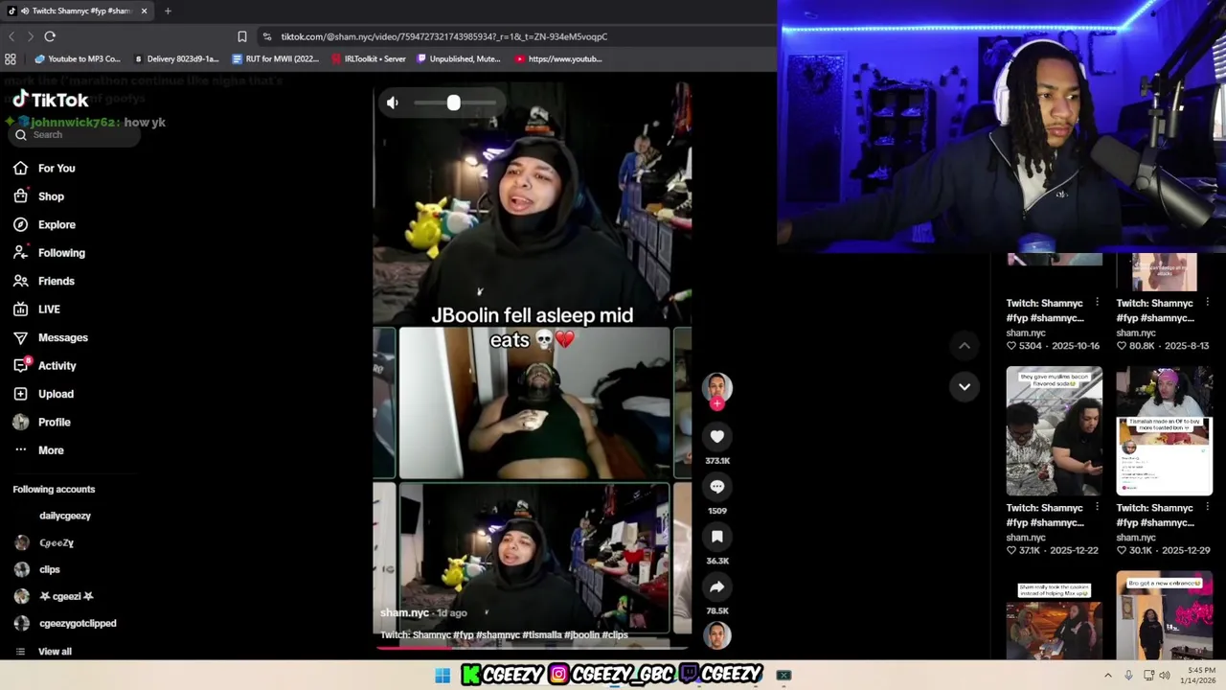Viewport: 1226px width, 690px height.
Task: Click the Upload plus icon
Action: (x=21, y=394)
